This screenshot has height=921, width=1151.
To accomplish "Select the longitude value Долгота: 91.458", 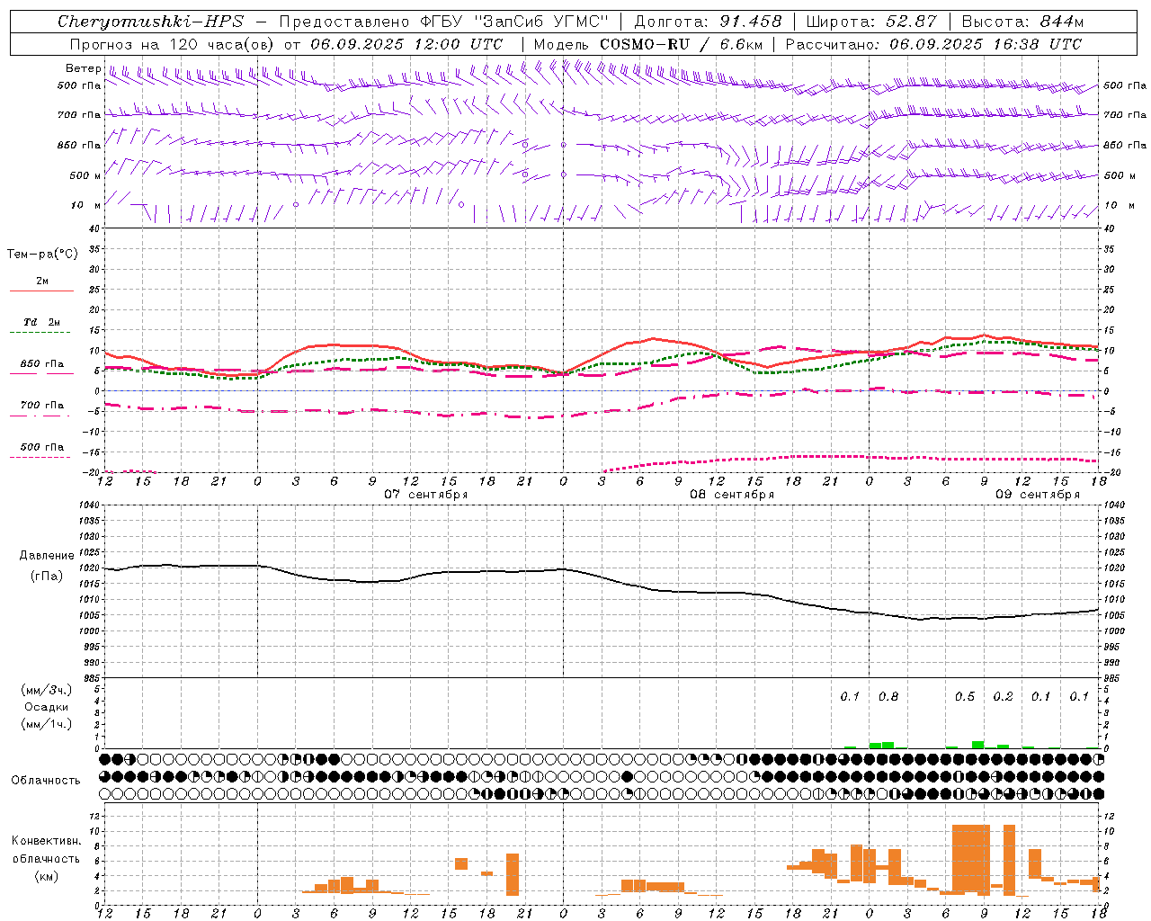I will coord(709,22).
